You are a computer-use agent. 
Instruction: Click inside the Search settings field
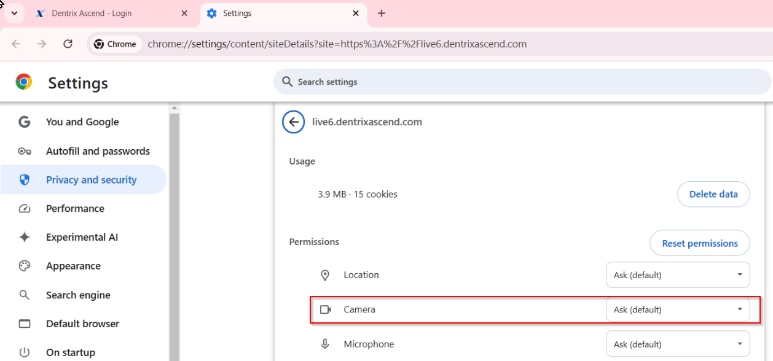(x=522, y=82)
